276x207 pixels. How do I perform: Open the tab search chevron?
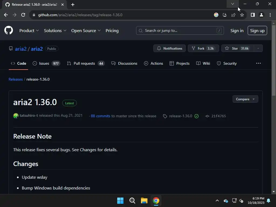(233, 4)
